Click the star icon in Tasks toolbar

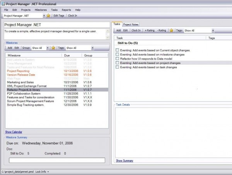(171, 30)
